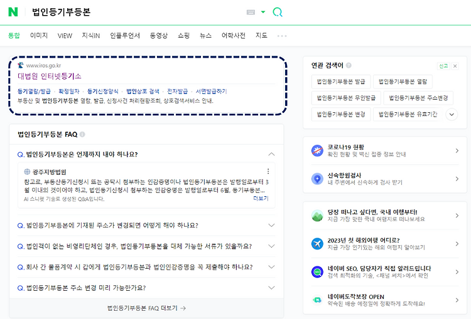Select the 통합 tab
This screenshot has height=319, width=471.
click(14, 36)
